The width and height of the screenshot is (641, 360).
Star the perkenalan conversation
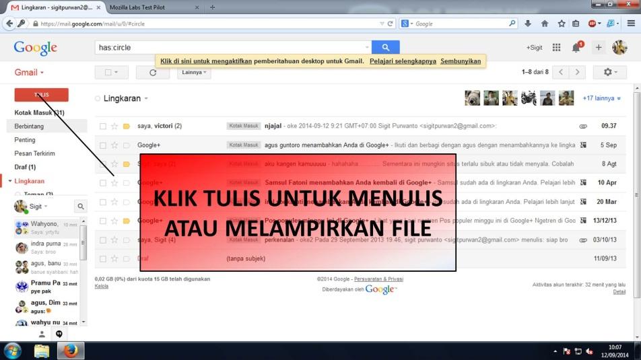coord(114,240)
